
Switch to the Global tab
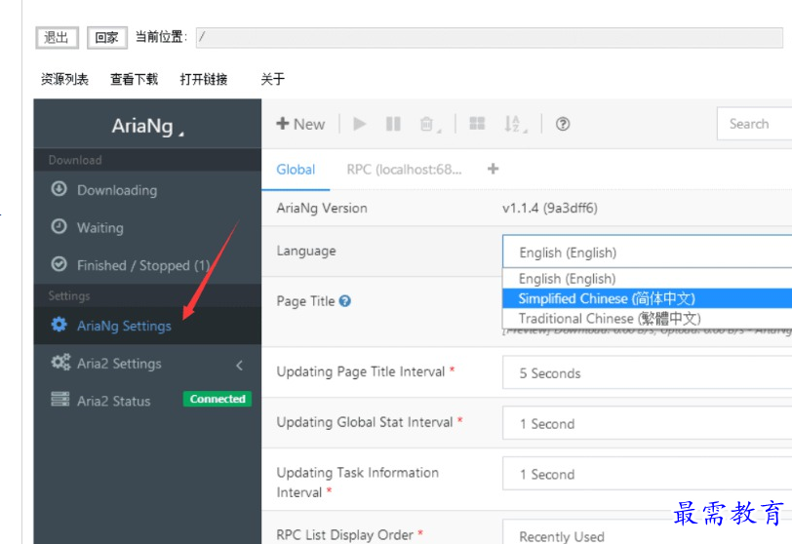pos(296,170)
